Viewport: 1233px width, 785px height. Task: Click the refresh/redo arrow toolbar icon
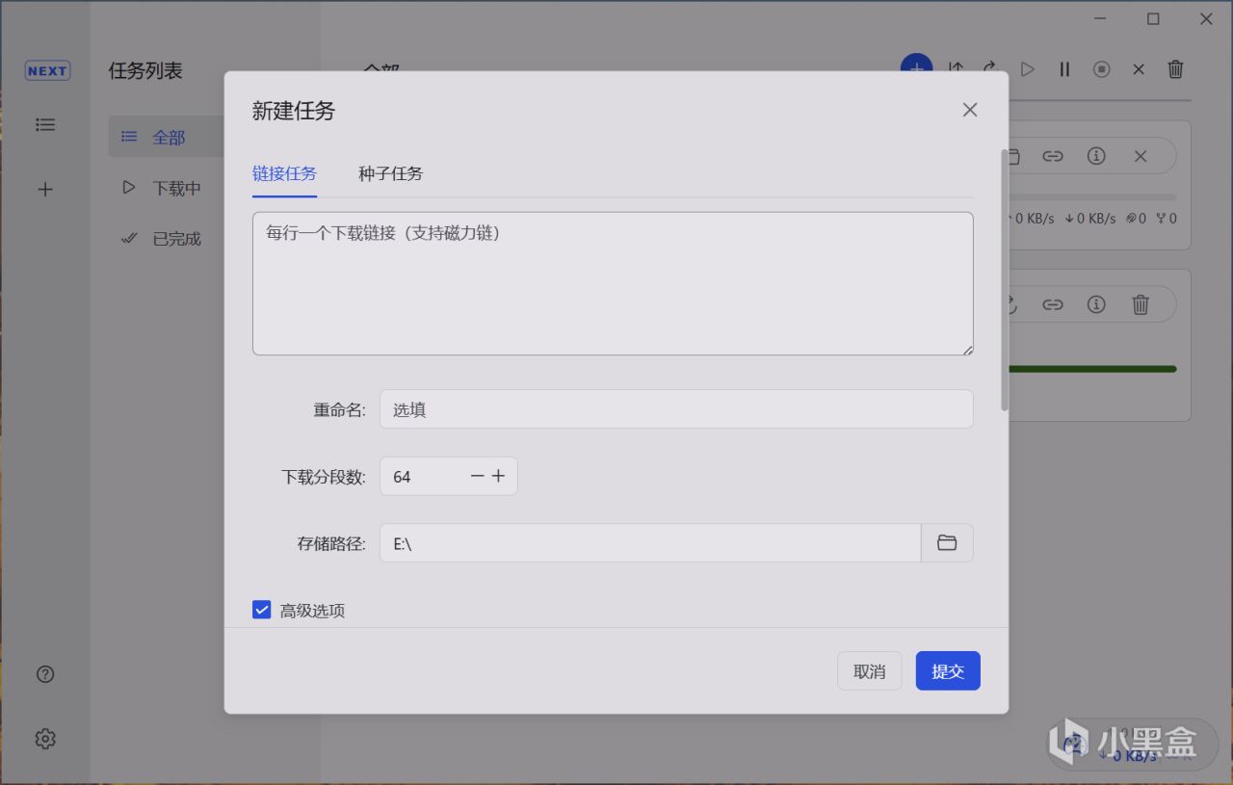(990, 68)
